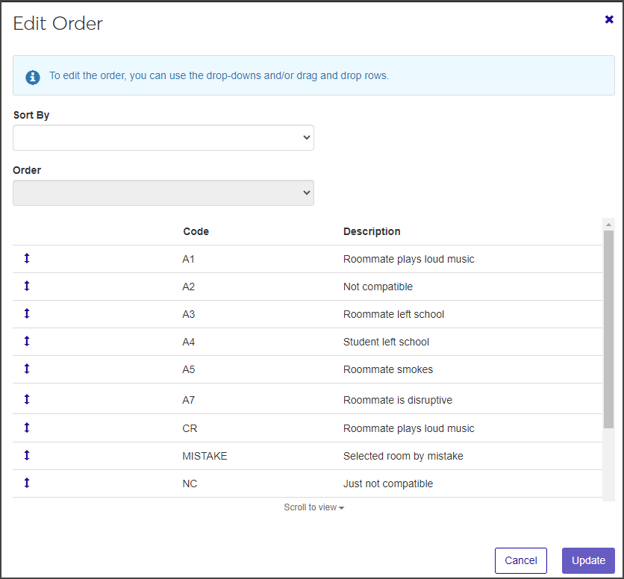624x579 pixels.
Task: Select the reorder handle in A4 row
Action: pos(27,341)
